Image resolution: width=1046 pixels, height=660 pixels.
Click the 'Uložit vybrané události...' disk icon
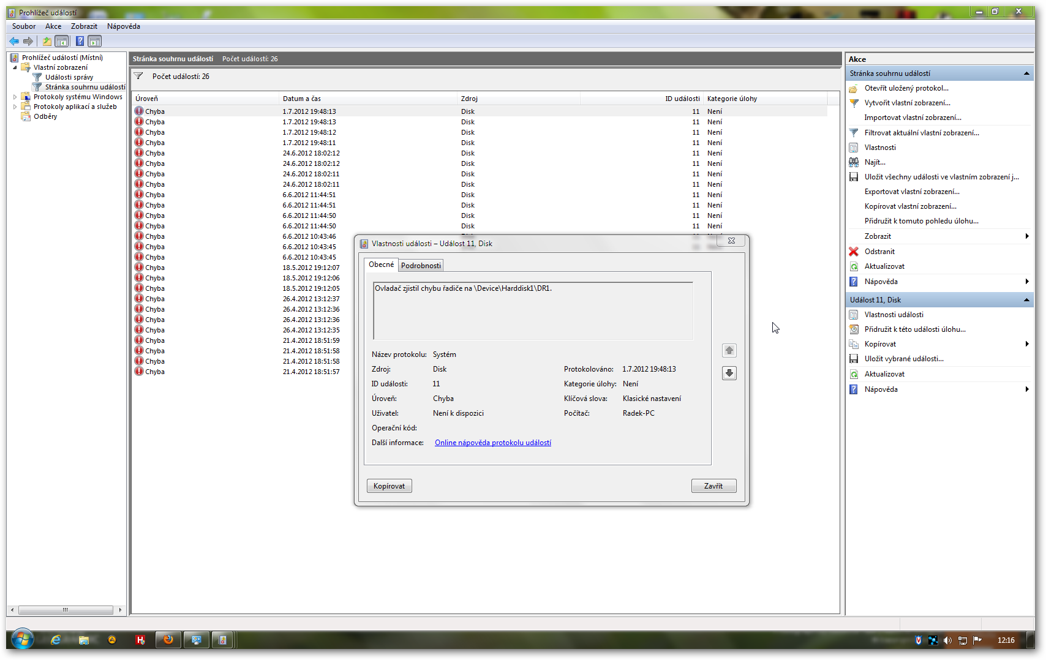point(854,359)
